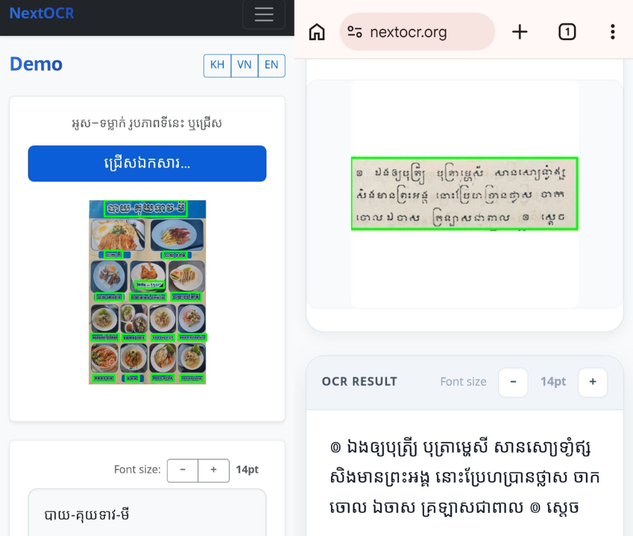Open the browser three-dot menu

(613, 32)
